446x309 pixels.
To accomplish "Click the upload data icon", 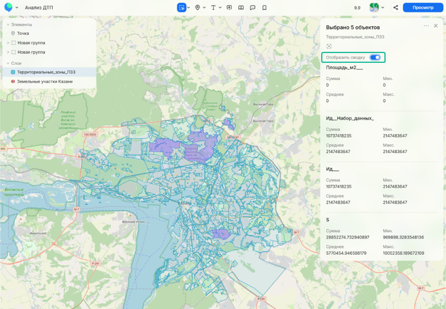I will coord(229,7).
